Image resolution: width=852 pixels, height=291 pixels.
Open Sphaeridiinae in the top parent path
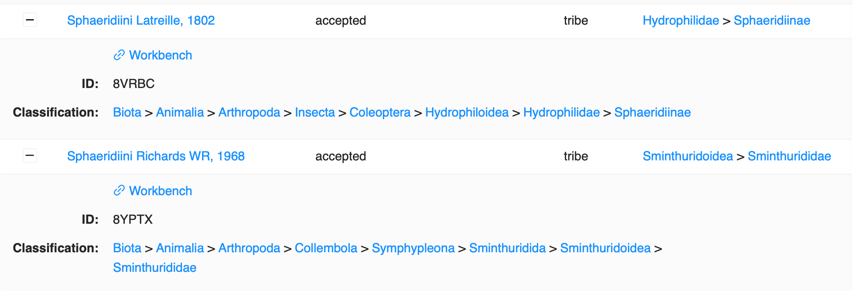(x=772, y=20)
